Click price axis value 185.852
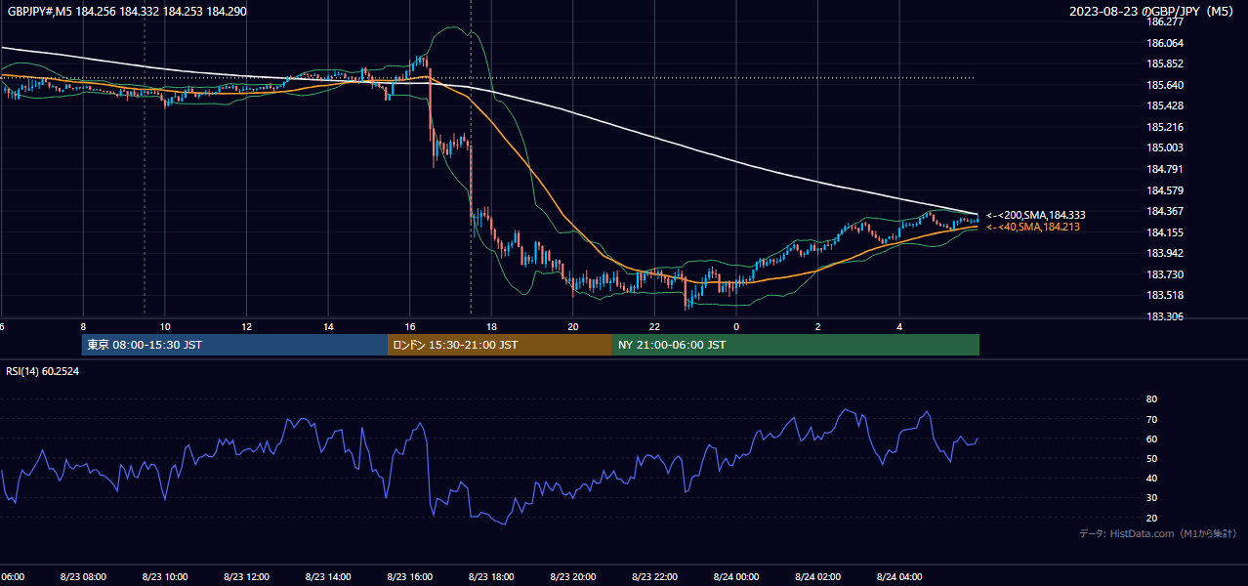Viewport: 1248px width, 586px height. 1164,63
